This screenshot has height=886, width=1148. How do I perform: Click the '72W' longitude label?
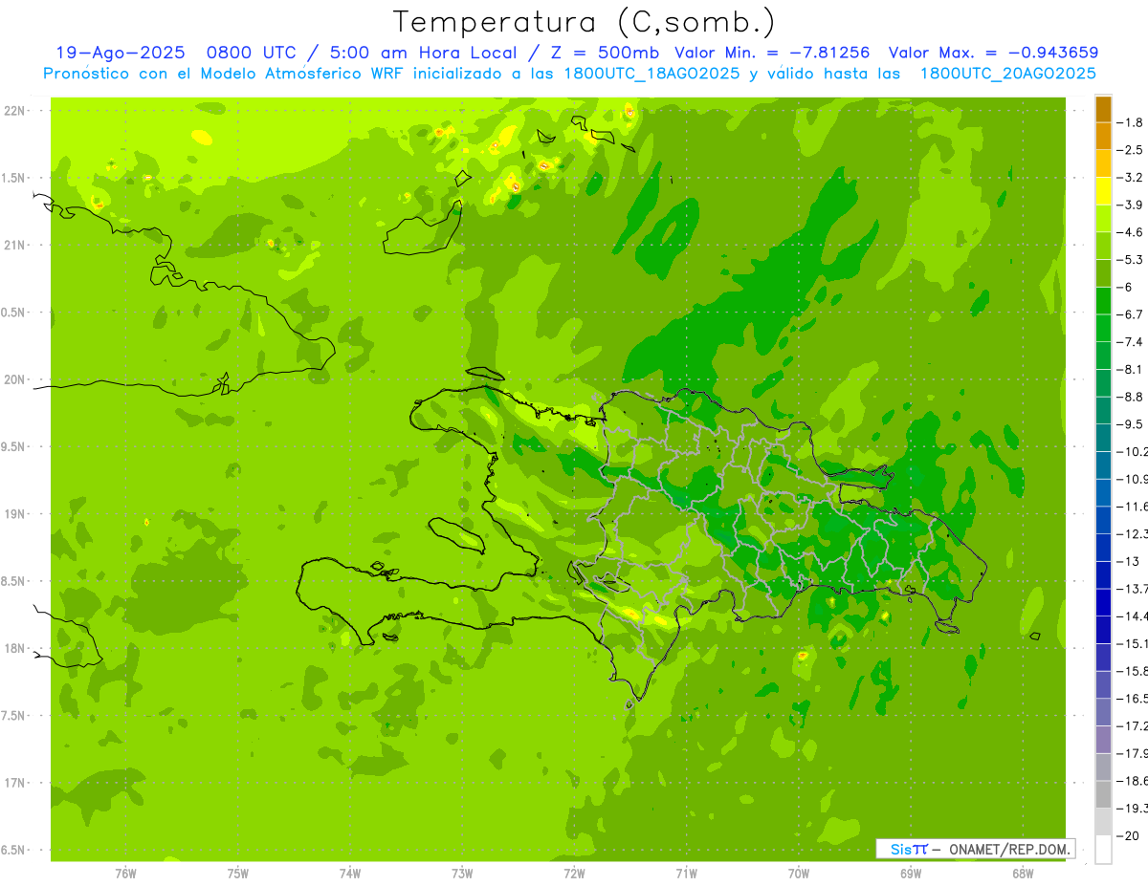574,873
